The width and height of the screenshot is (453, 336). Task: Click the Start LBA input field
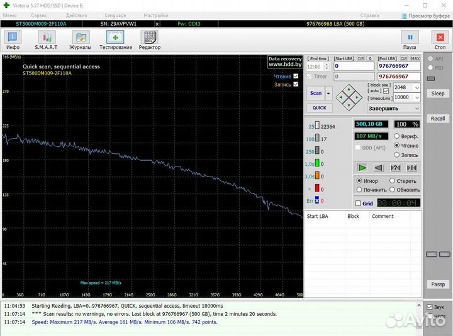[x=353, y=65]
